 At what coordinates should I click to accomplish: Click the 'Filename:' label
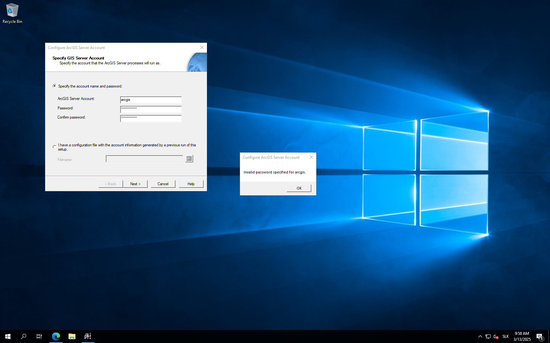65,160
